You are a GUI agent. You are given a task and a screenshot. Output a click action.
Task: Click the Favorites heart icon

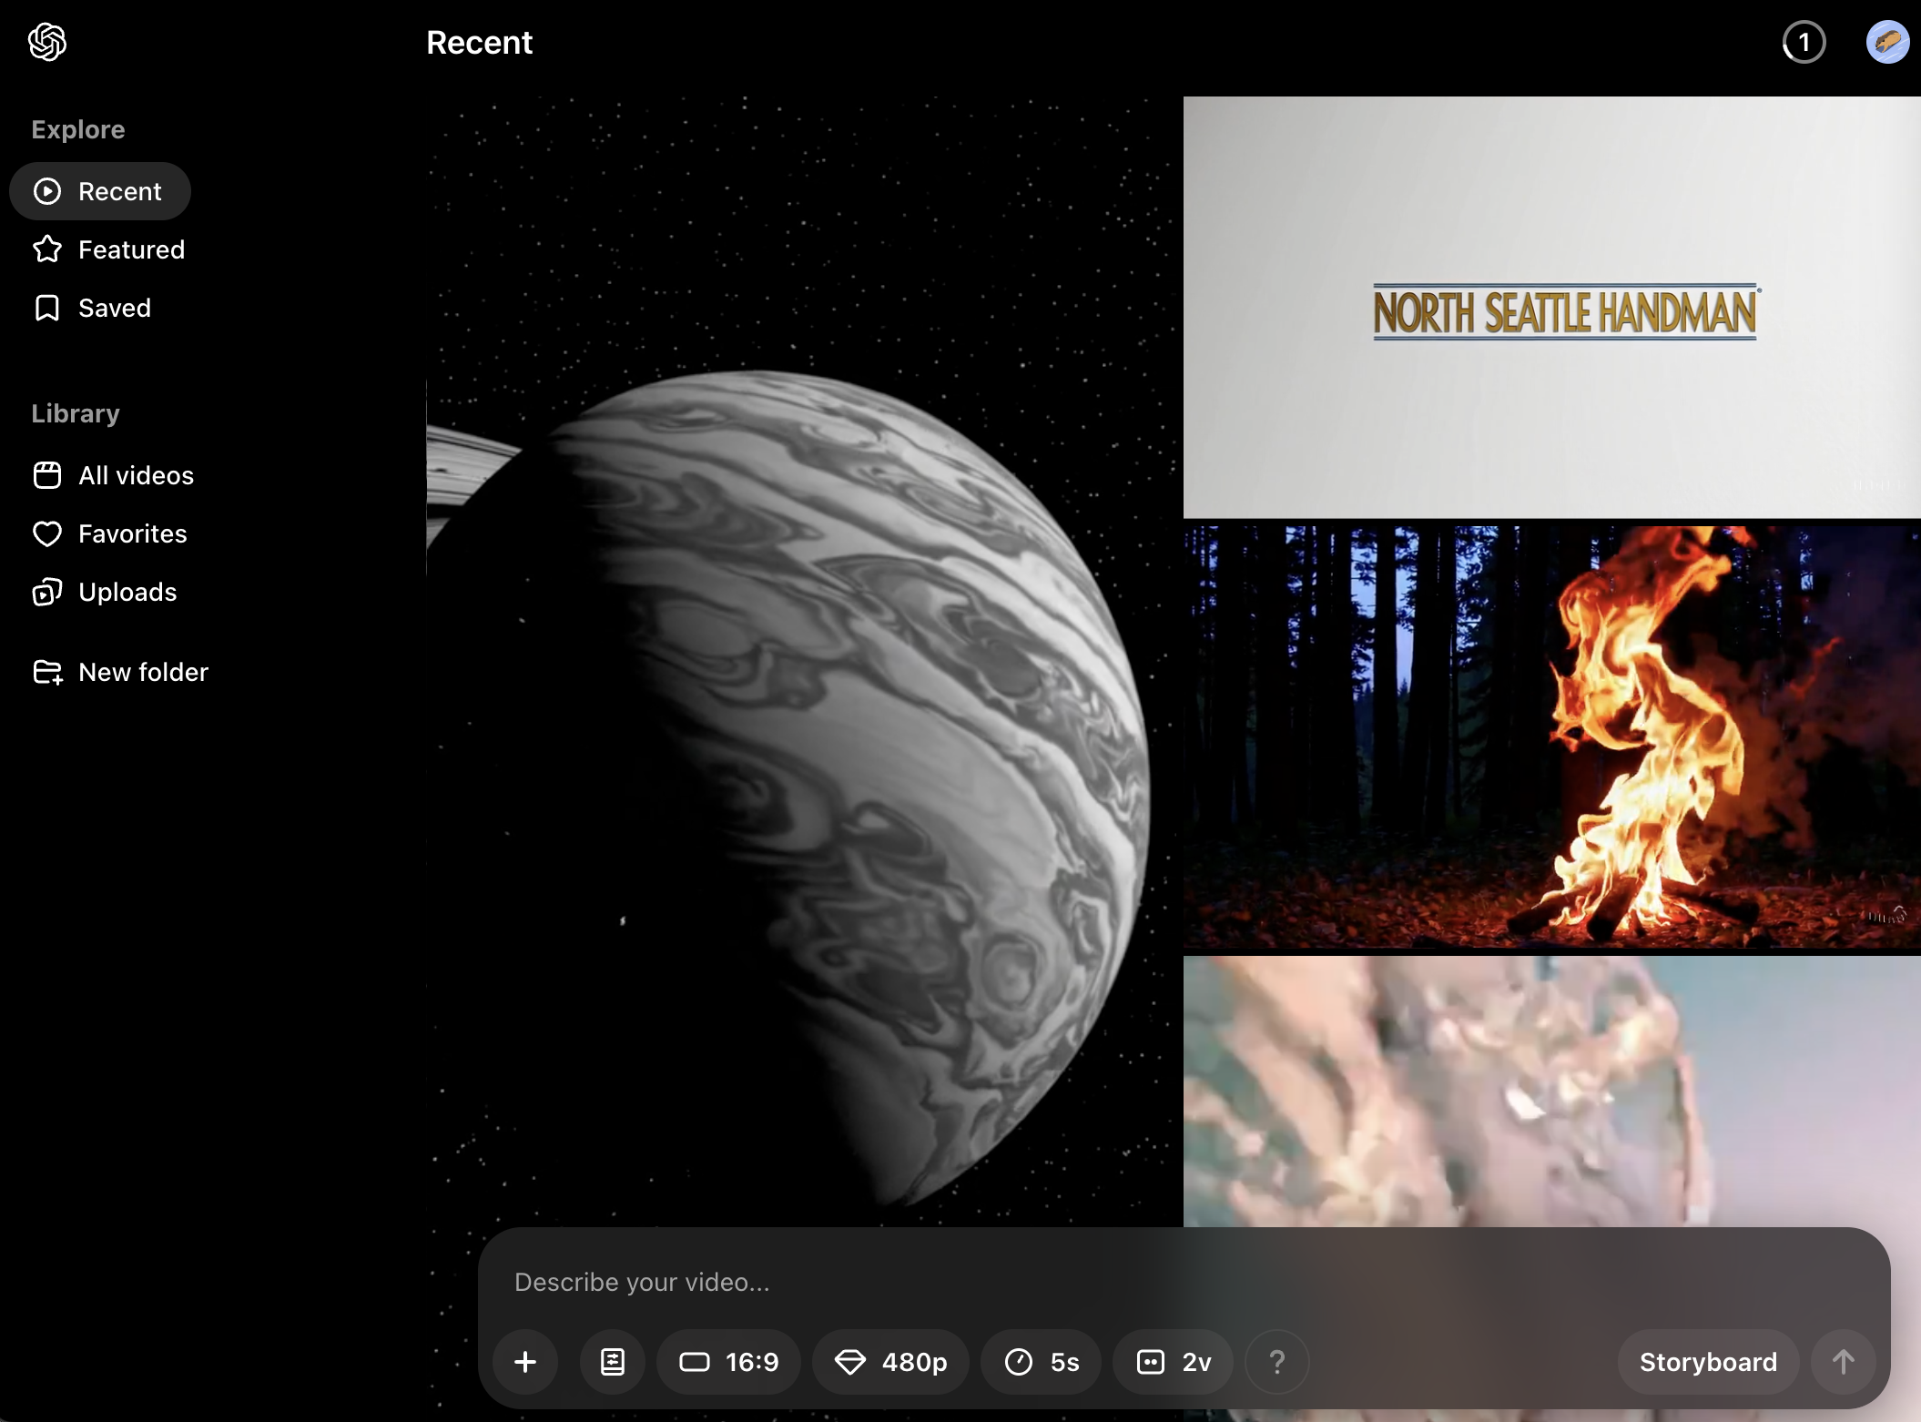(47, 533)
